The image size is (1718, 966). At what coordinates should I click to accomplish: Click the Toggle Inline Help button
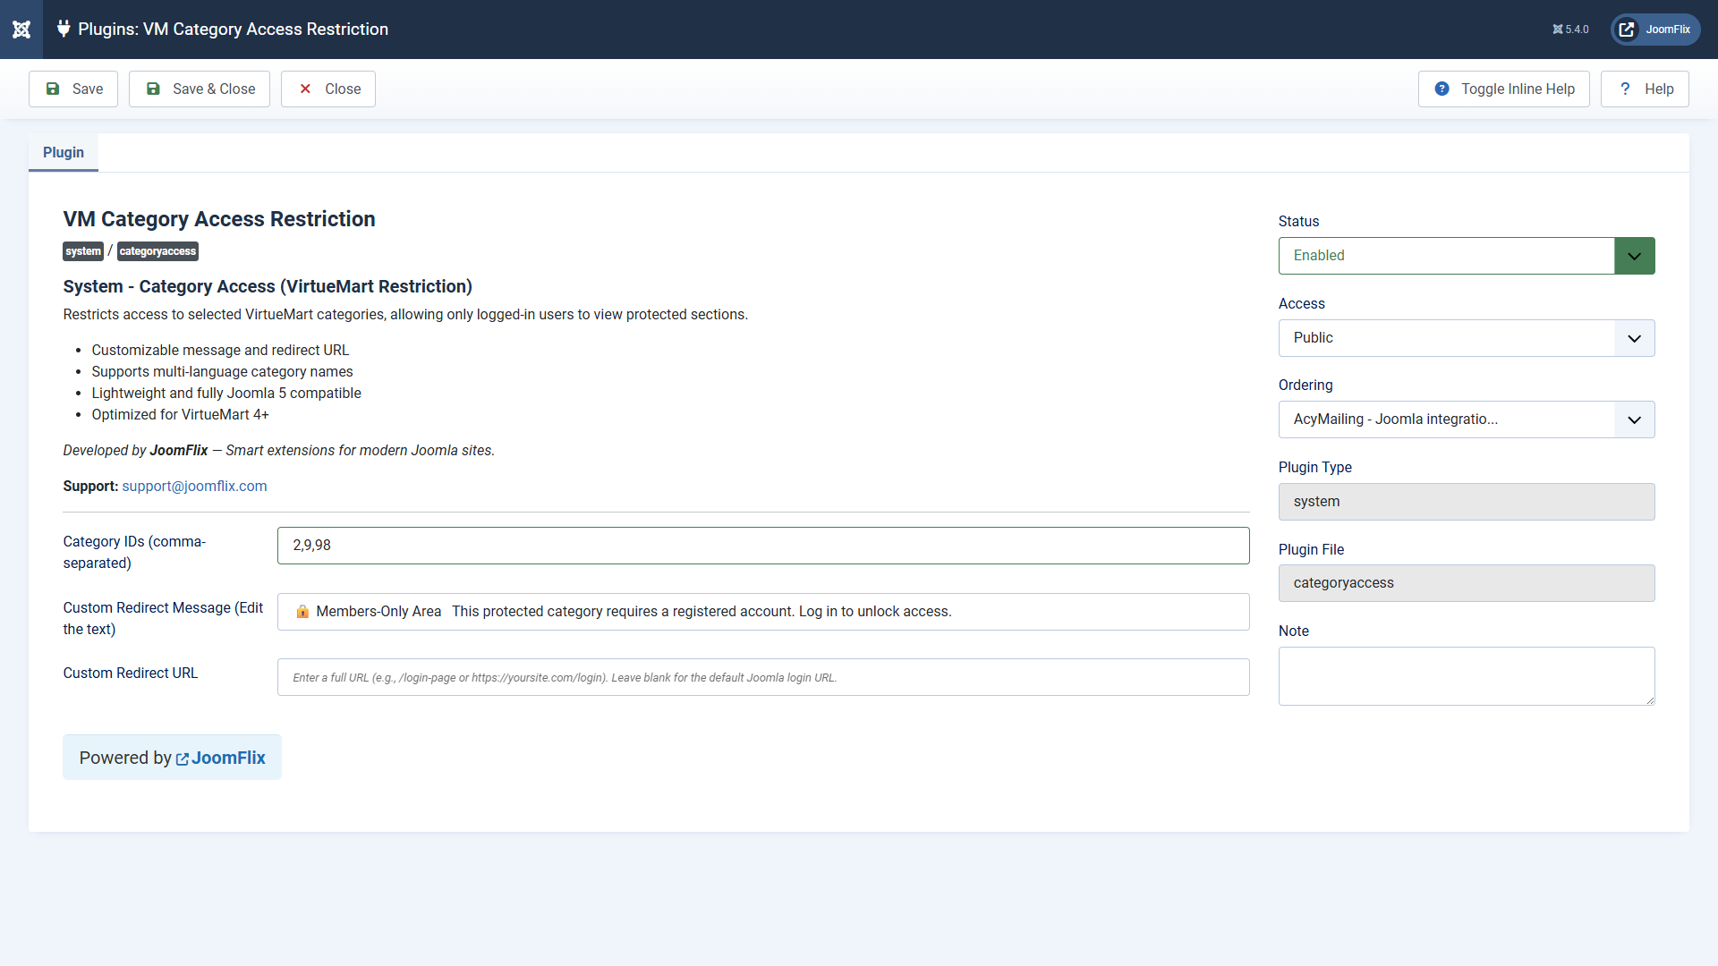click(x=1503, y=89)
